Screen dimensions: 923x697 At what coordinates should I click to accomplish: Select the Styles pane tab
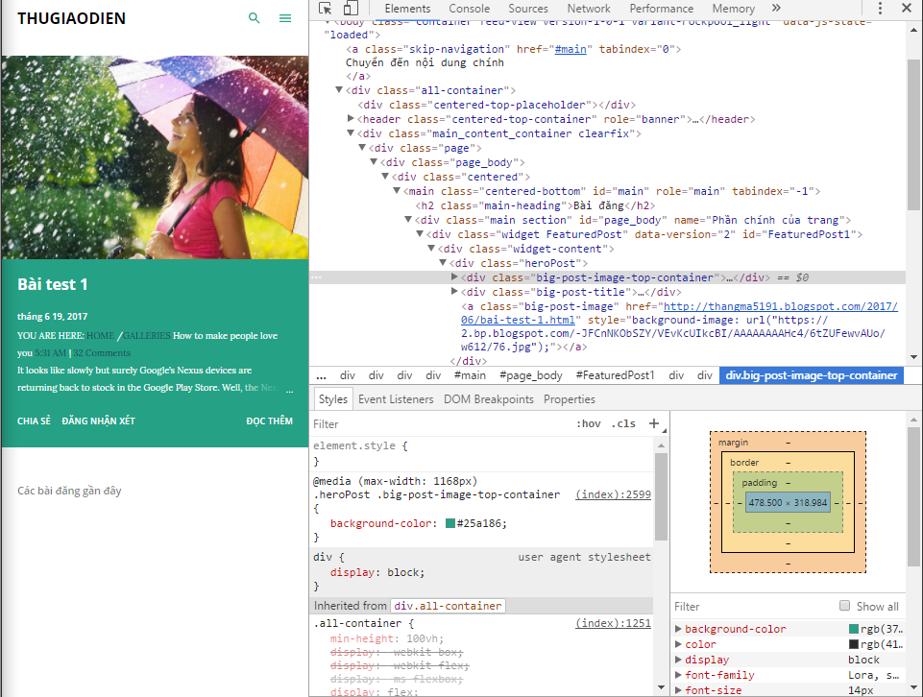coord(333,399)
